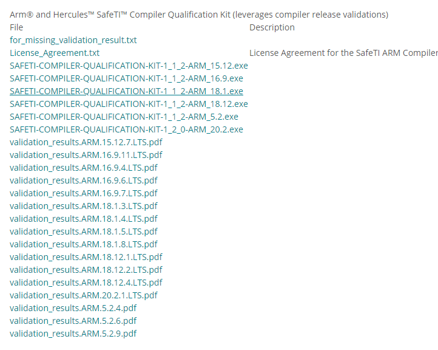The image size is (438, 350).
Task: Select the SafeTI Compiler Qualification Kit heading
Action: click(x=199, y=15)
